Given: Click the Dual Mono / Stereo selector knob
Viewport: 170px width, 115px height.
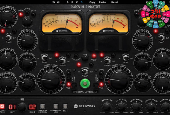Looking at the screenshot, I should (x=85, y=57).
